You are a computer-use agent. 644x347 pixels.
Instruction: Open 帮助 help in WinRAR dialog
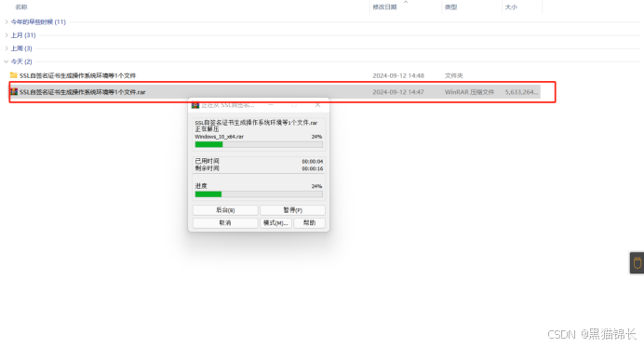coord(309,223)
